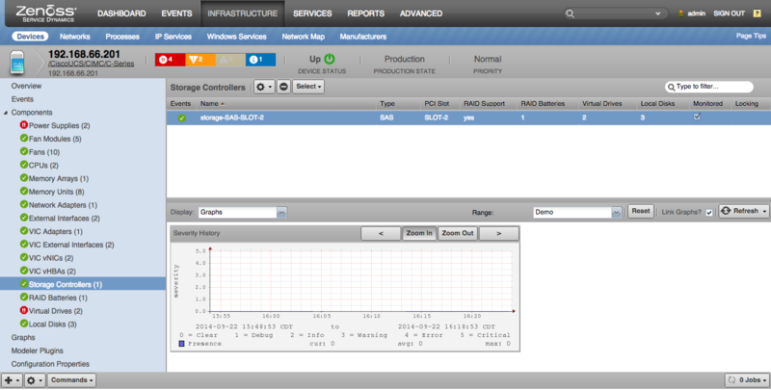771x390 pixels.
Task: Switch to the Network Map subtab
Action: click(x=303, y=37)
